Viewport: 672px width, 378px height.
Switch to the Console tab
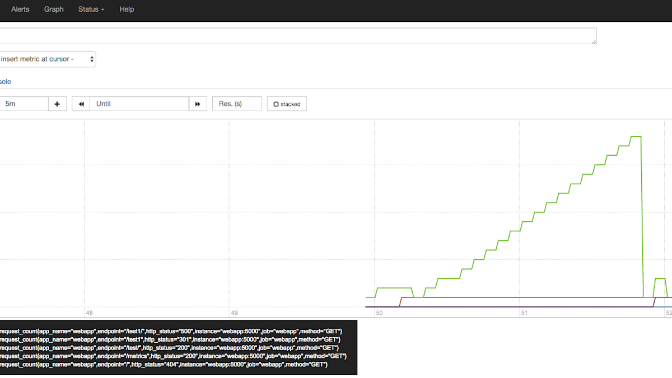pos(5,81)
